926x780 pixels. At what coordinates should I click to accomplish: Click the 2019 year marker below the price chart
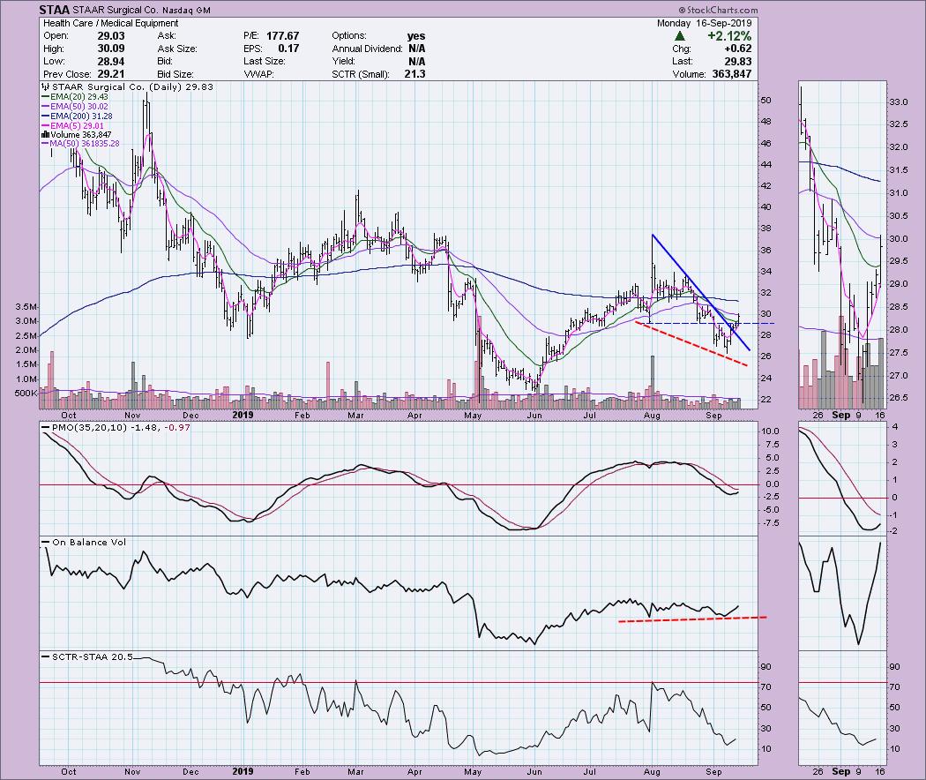click(244, 413)
